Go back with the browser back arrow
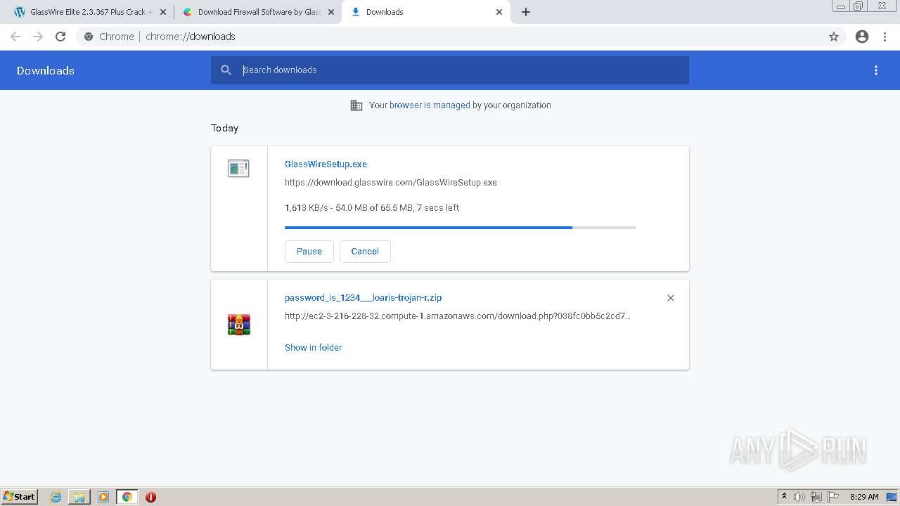This screenshot has width=900, height=506. 15,37
